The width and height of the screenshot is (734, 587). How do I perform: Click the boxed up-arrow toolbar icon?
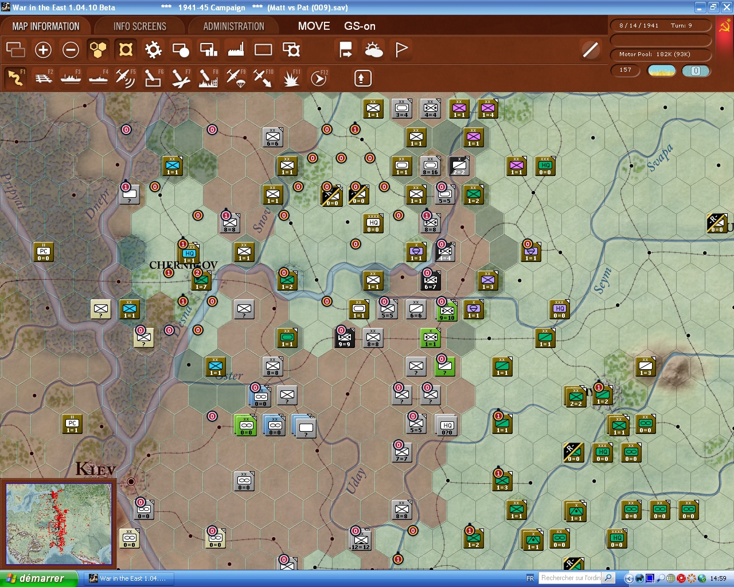[x=362, y=78]
